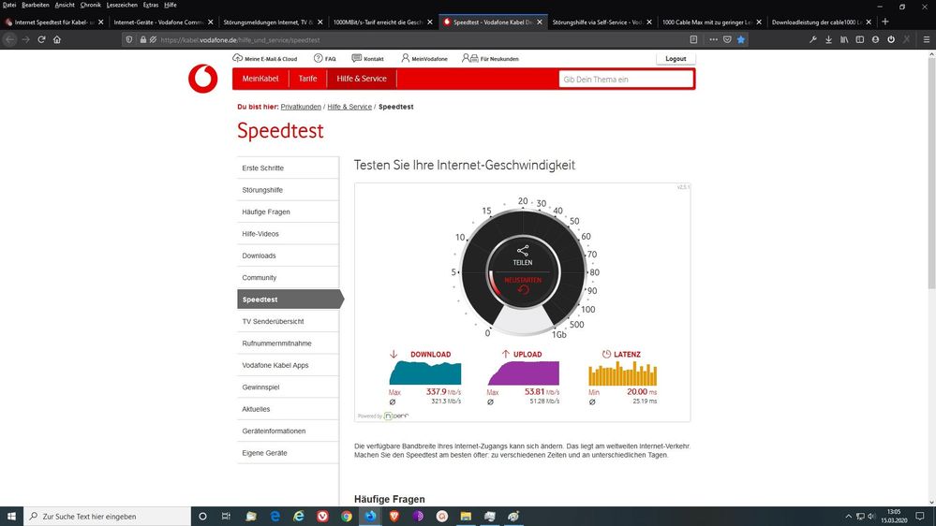Open page actions three-dots menu
Viewport: 936px width, 526px height.
(713, 39)
